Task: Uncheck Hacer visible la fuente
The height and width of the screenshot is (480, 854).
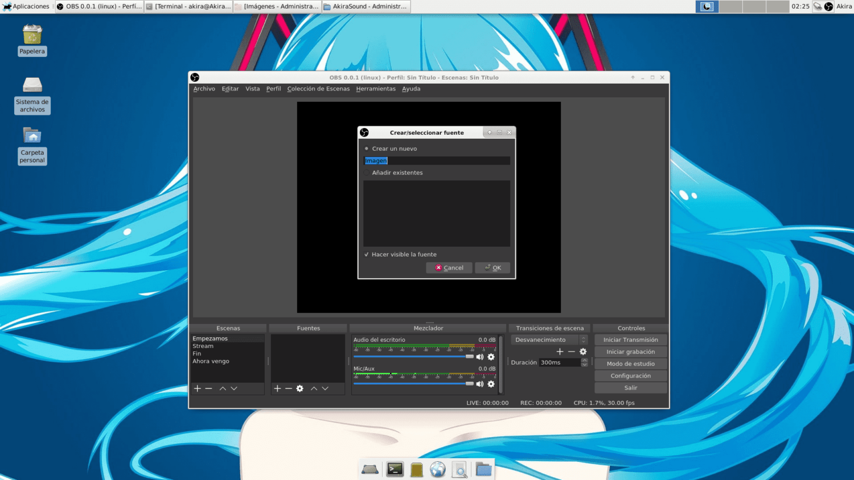Action: (x=366, y=254)
